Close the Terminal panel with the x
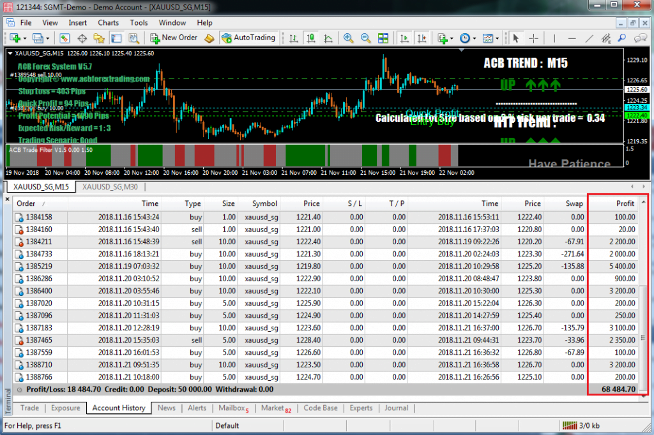 pos(7,199)
